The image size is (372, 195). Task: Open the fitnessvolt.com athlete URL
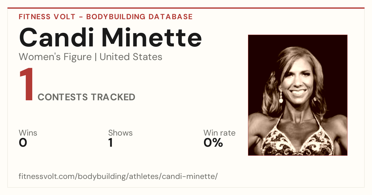click(x=118, y=176)
